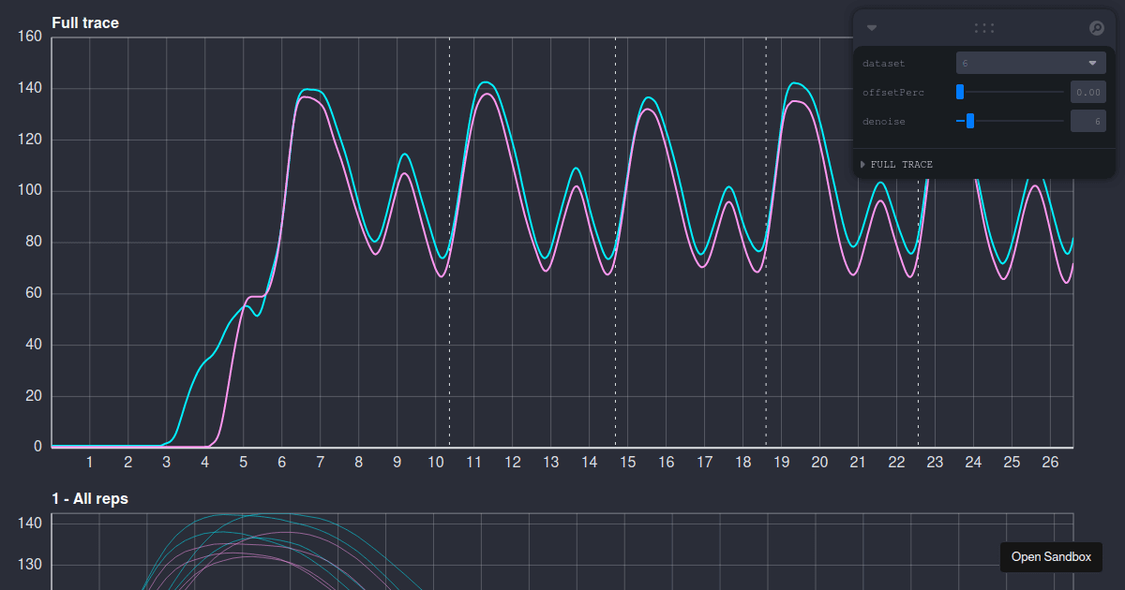
Task: Click the offsetPerc value field showing 0.00
Action: (1087, 92)
